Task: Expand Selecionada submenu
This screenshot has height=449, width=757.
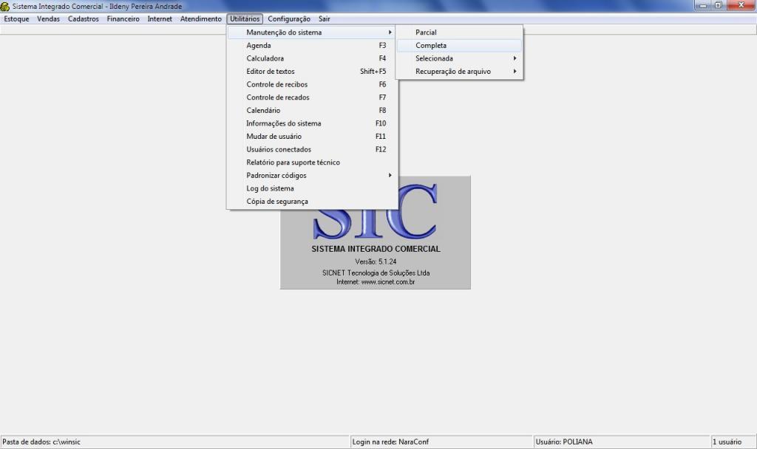Action: (459, 58)
